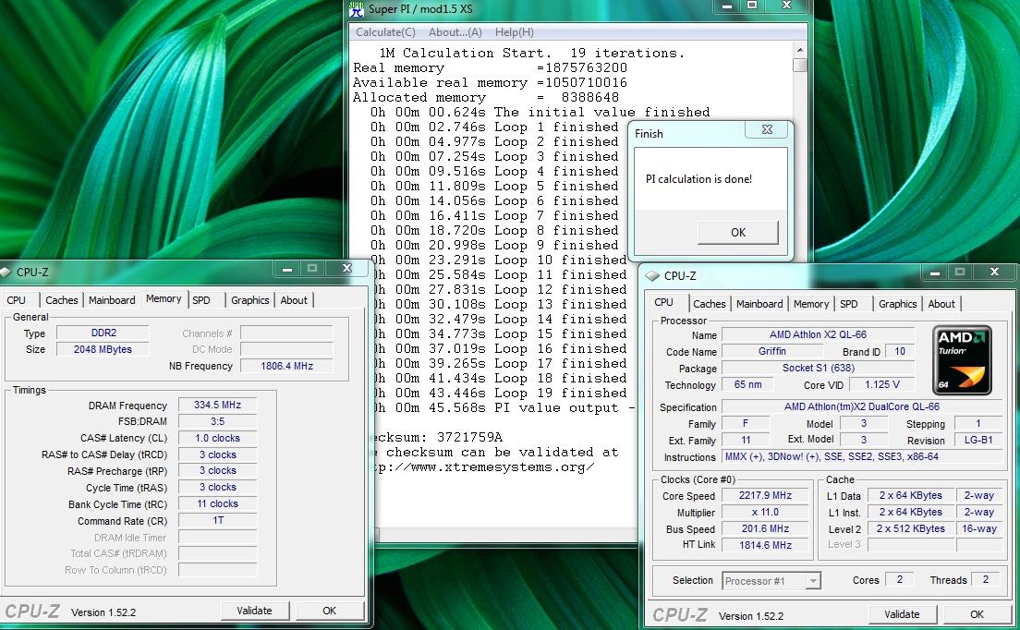
Task: Click the 65 nm technology field
Action: (747, 384)
